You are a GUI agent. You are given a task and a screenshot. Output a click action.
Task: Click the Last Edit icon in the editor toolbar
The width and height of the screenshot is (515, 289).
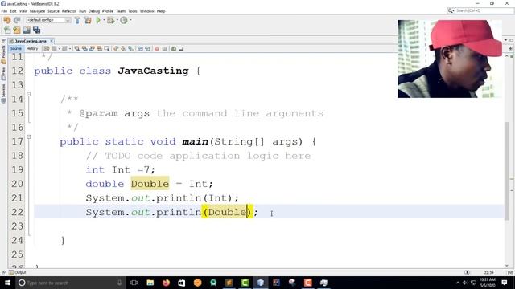click(47, 49)
